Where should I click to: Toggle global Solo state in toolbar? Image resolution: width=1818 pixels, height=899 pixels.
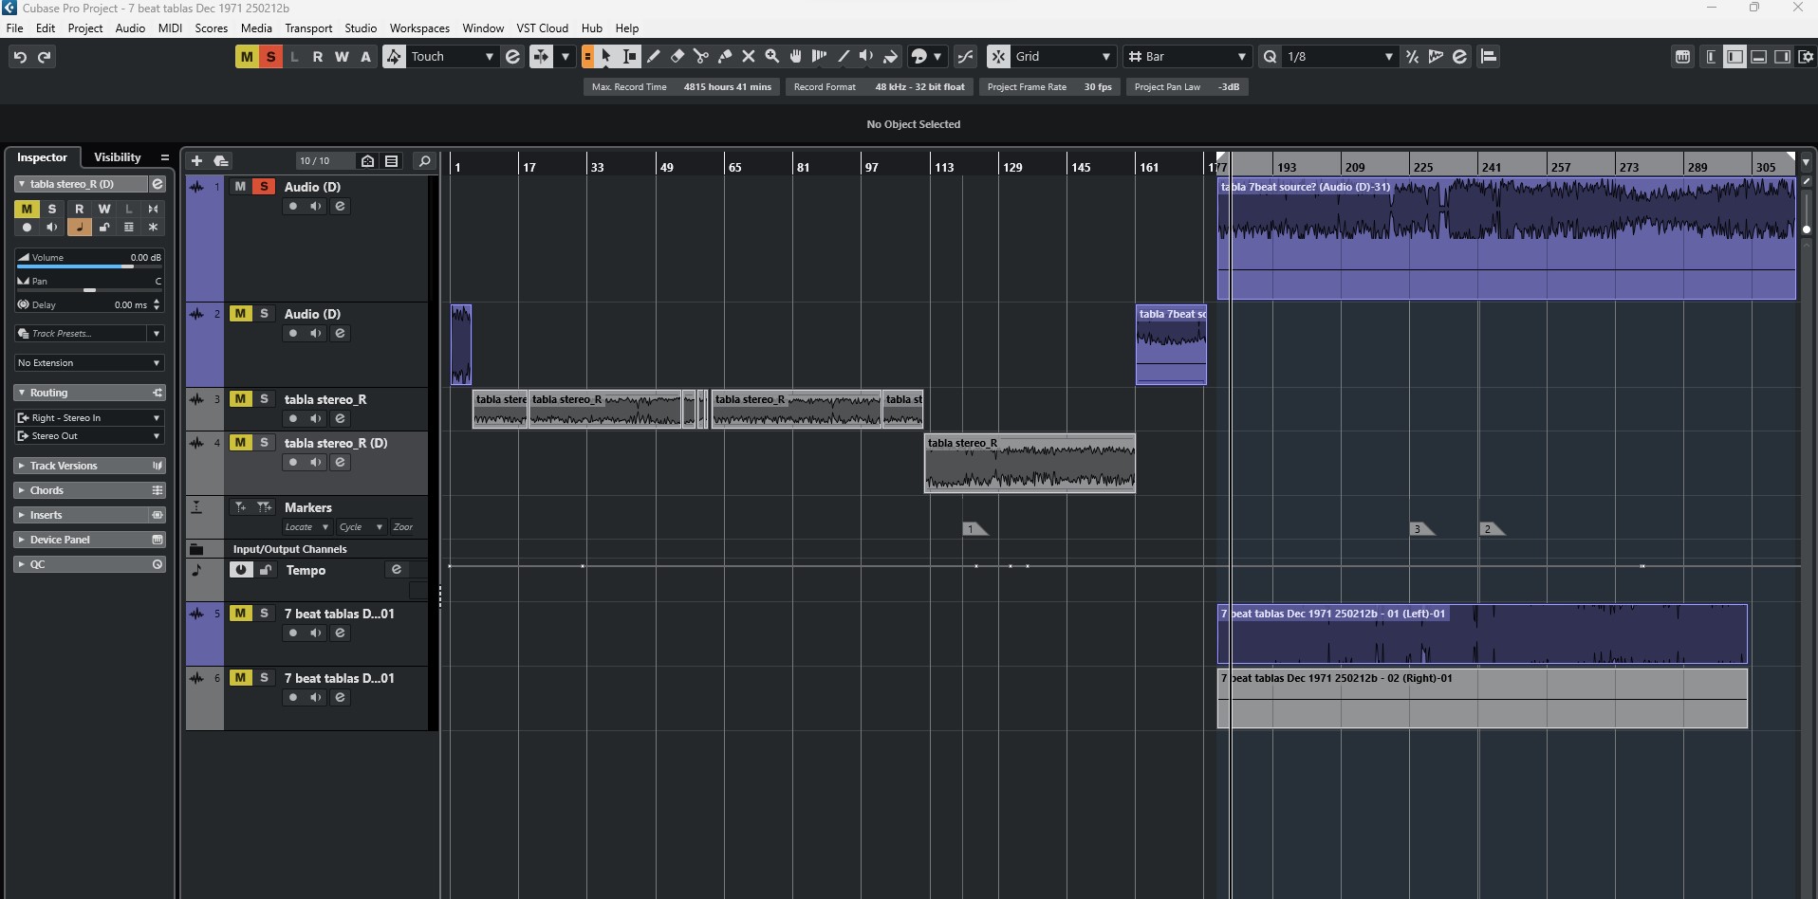270,57
